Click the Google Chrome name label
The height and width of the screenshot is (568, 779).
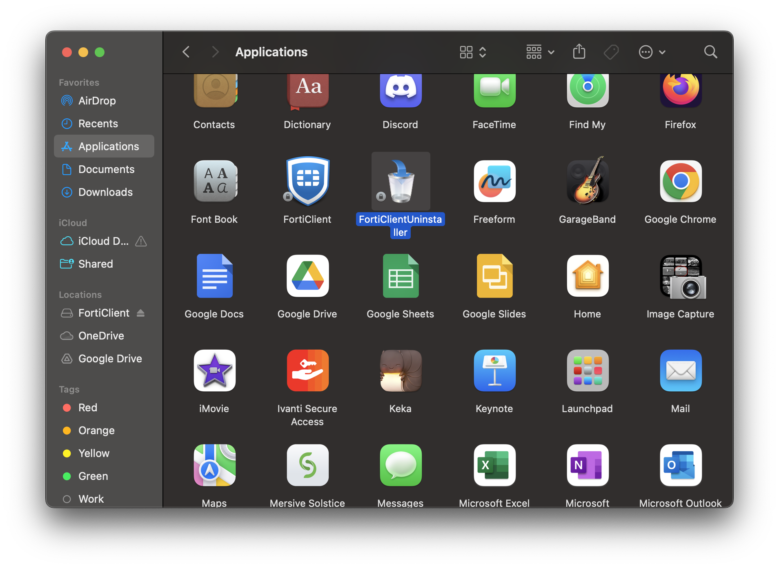(680, 220)
